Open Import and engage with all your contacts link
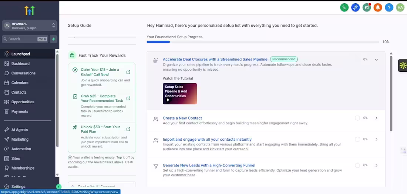The width and height of the screenshot is (407, 194). [207, 139]
